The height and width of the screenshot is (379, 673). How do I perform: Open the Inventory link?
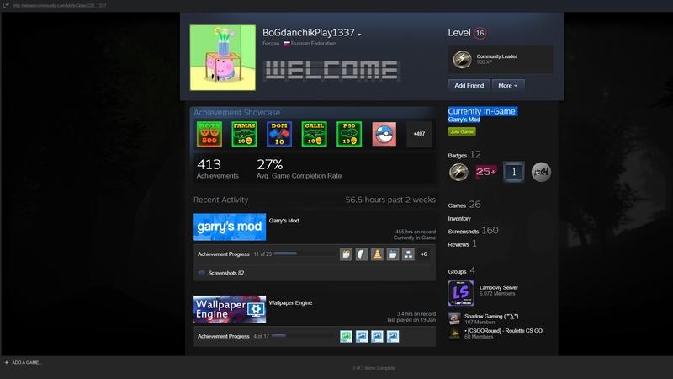point(459,219)
